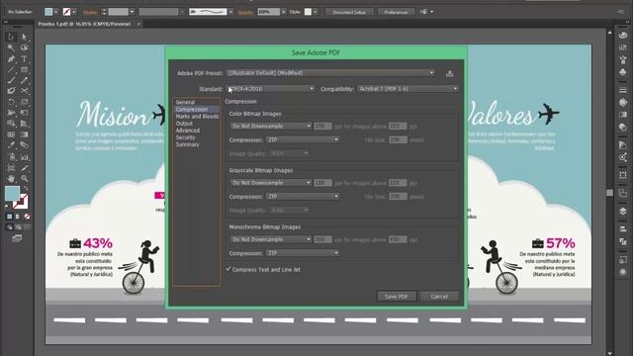The height and width of the screenshot is (356, 633).
Task: Open Grayscale Bitmap downsampling dropdown
Action: tap(271, 183)
